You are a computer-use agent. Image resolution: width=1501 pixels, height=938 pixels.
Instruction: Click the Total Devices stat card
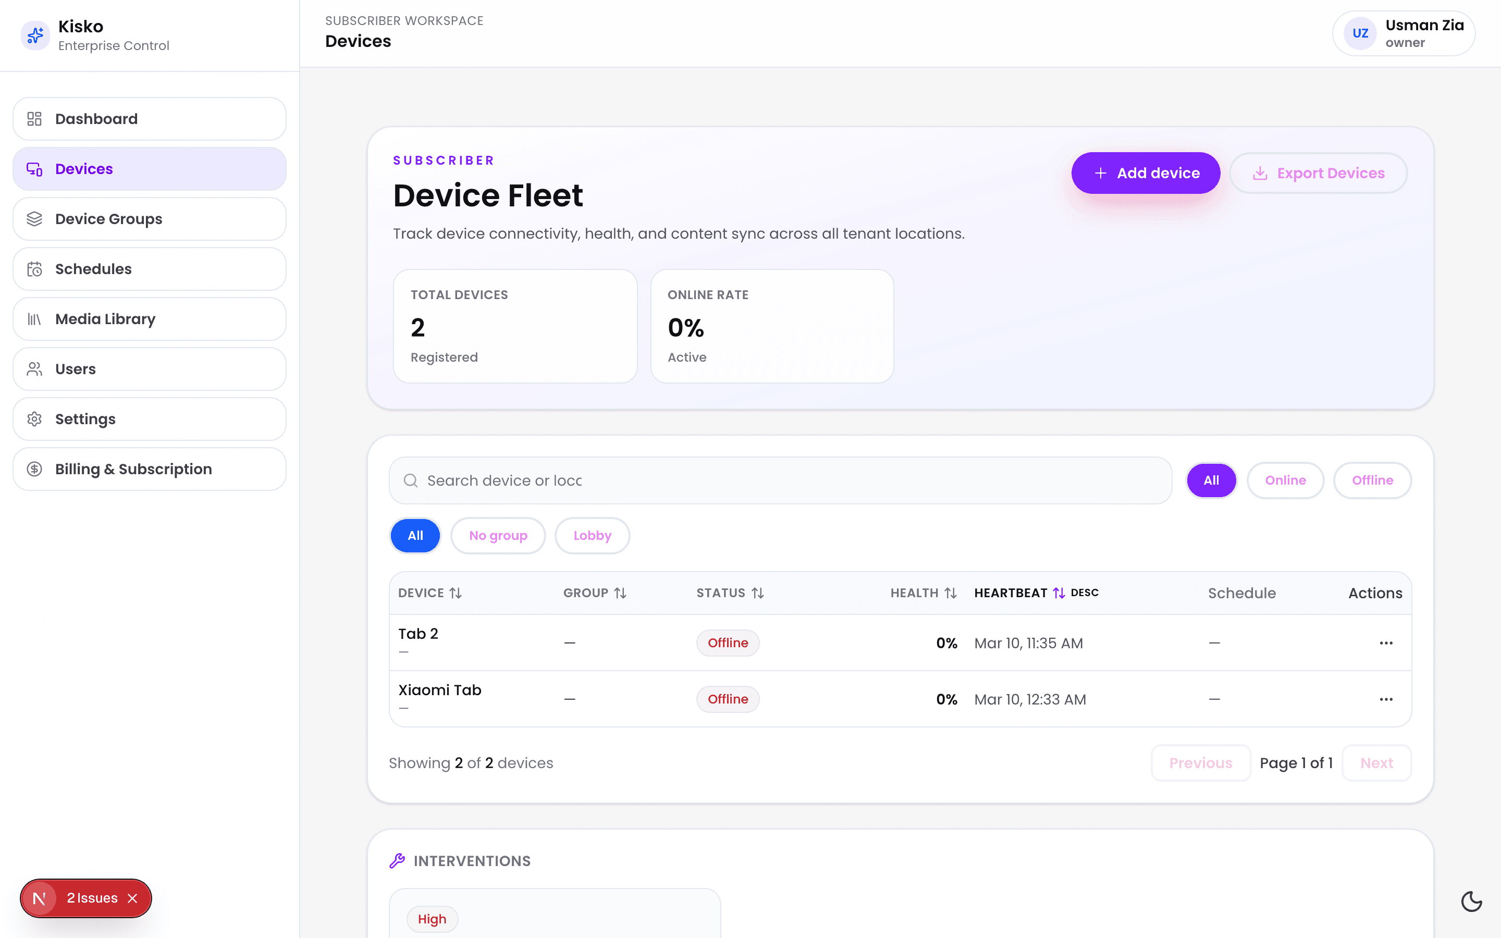coord(515,326)
